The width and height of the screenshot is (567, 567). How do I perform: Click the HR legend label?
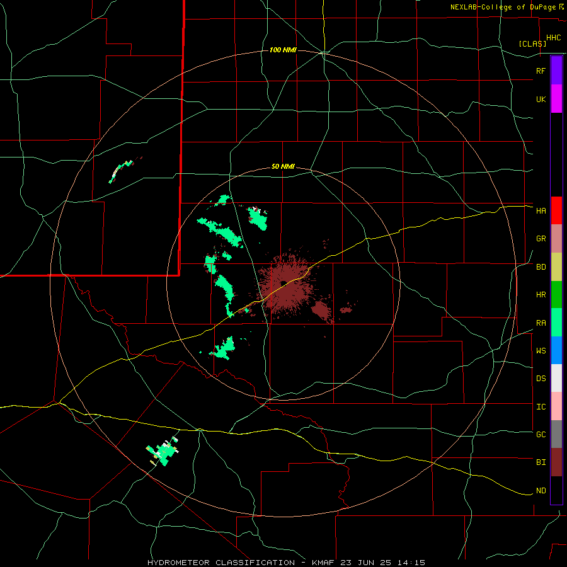(x=541, y=295)
